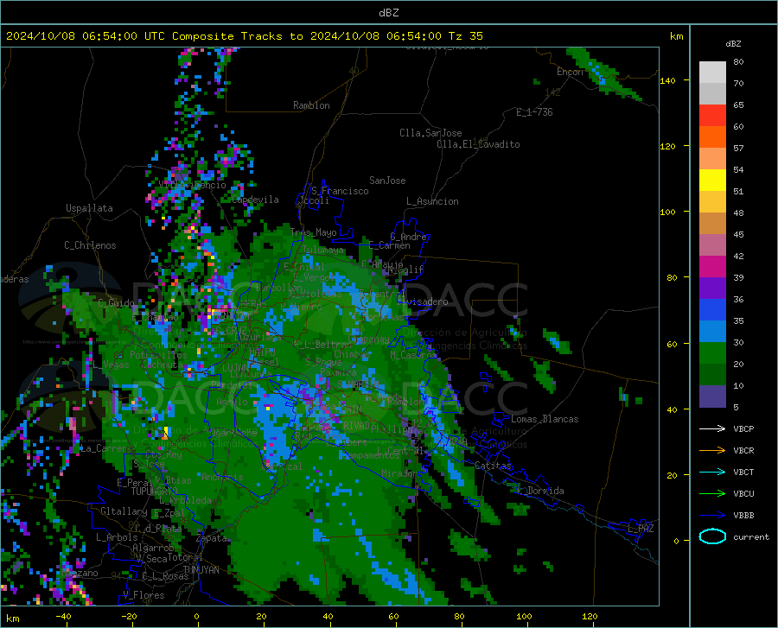Click the '140' tick on vertical axis
778x628 pixels.
pyautogui.click(x=667, y=81)
